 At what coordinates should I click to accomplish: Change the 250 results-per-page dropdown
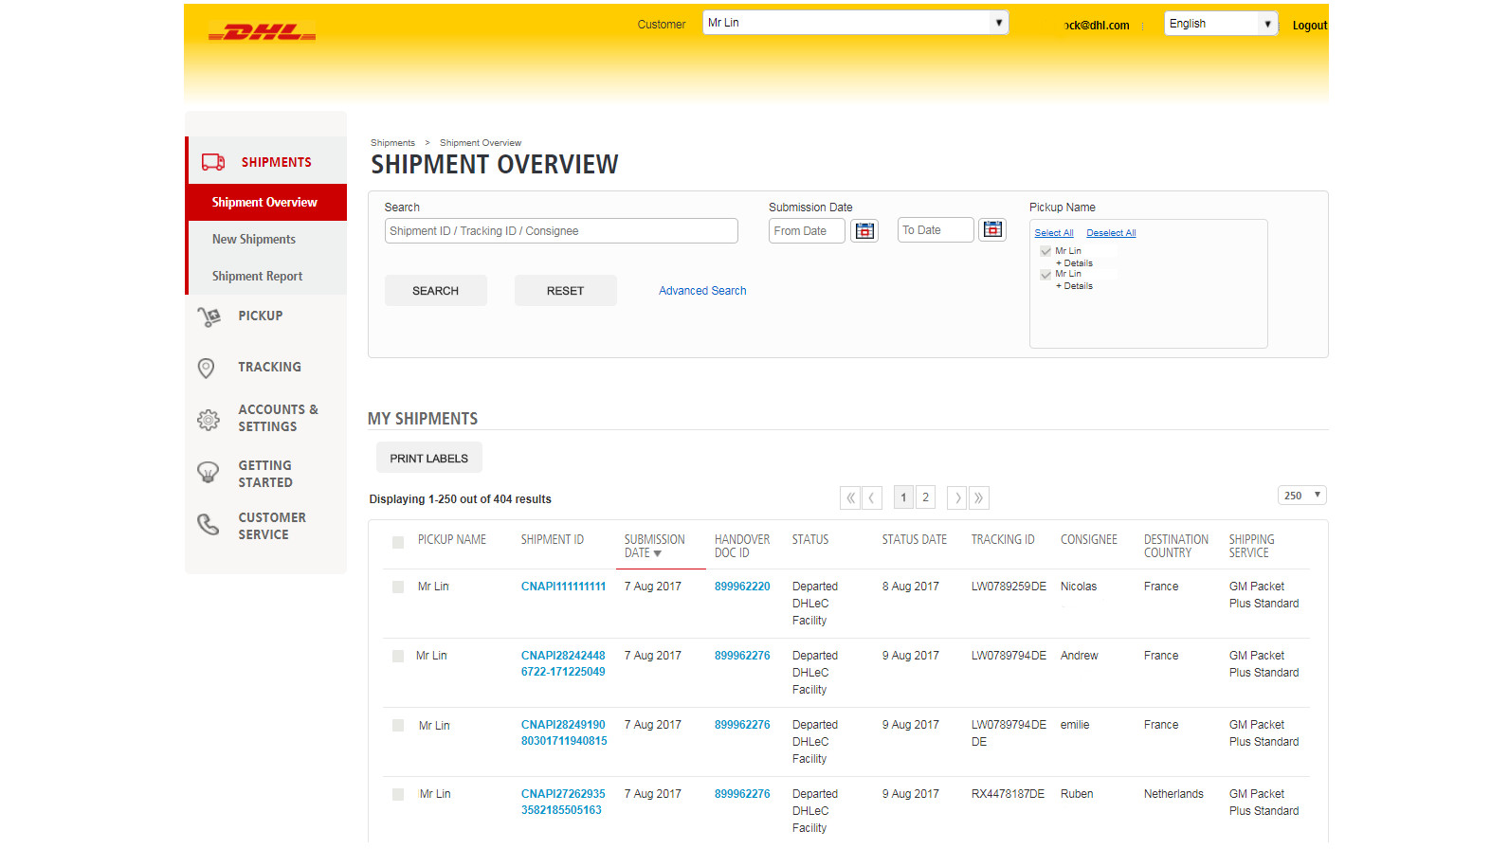coord(1301,496)
